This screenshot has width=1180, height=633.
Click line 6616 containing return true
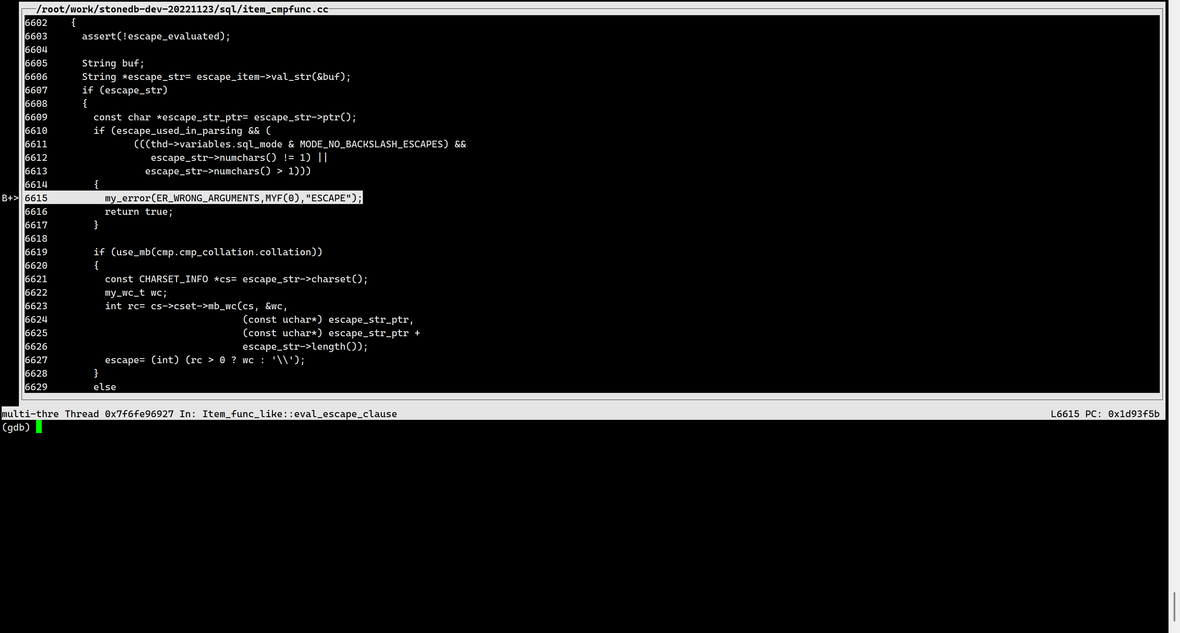pos(138,211)
